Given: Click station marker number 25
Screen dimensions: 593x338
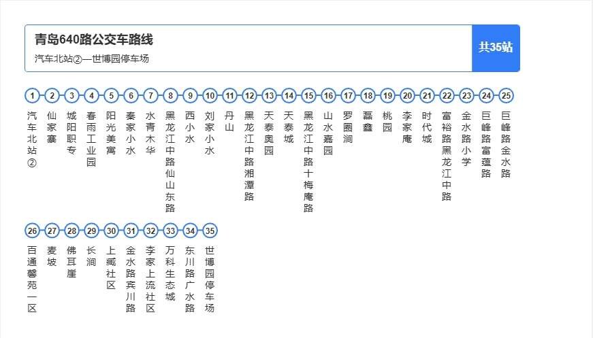Looking at the screenshot, I should (x=506, y=95).
